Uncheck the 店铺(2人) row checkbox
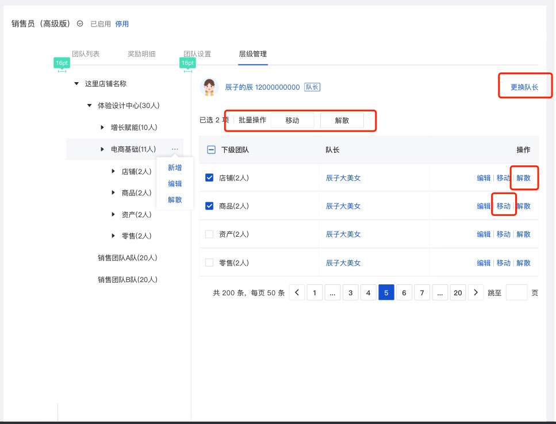Viewport: 556px width, 424px height. point(209,178)
